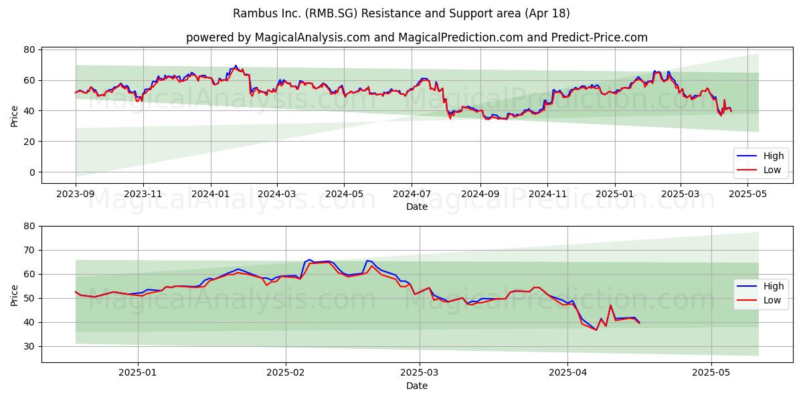Click the 'Price' y-axis label of the top chart
The height and width of the screenshot is (401, 803).
[x=15, y=115]
